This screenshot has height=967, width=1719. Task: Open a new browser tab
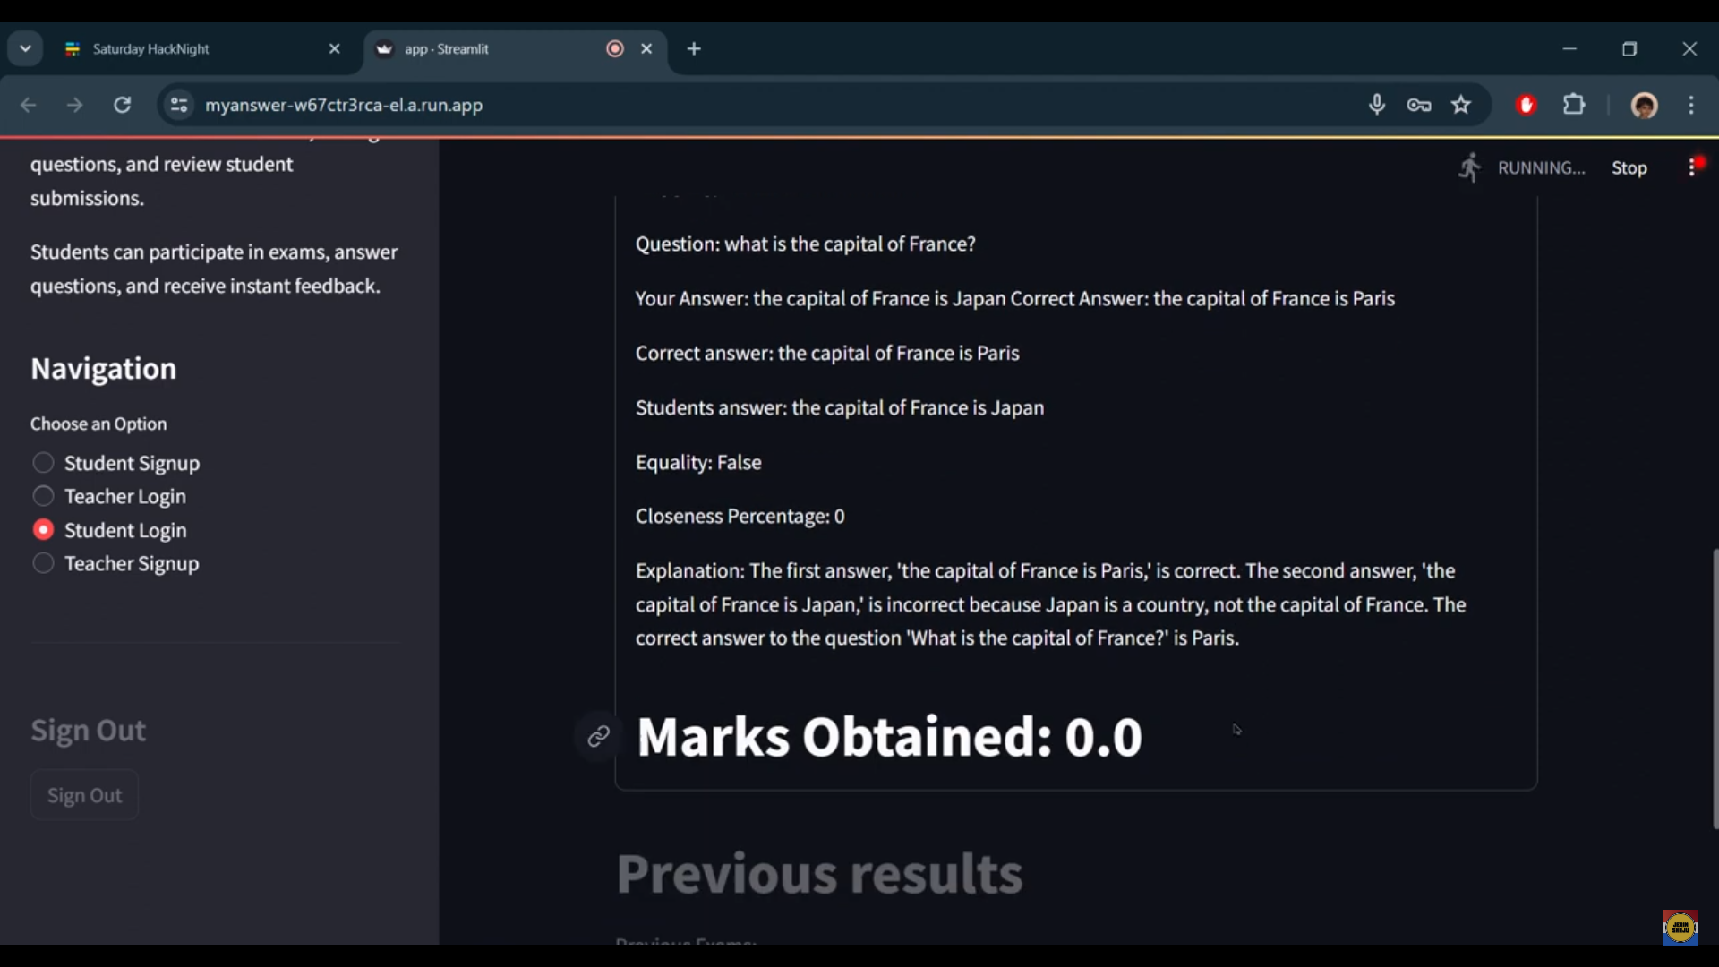[x=694, y=48]
